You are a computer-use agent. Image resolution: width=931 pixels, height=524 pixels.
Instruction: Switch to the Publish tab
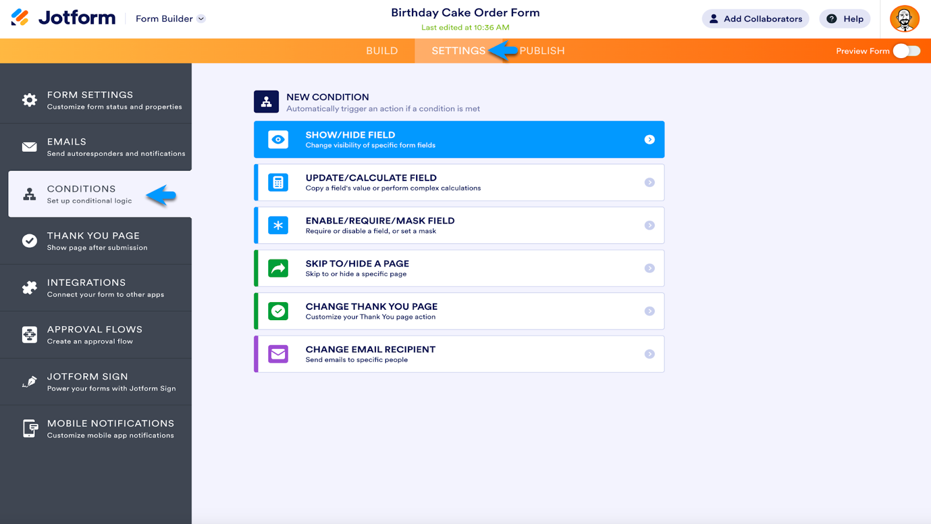pos(542,51)
